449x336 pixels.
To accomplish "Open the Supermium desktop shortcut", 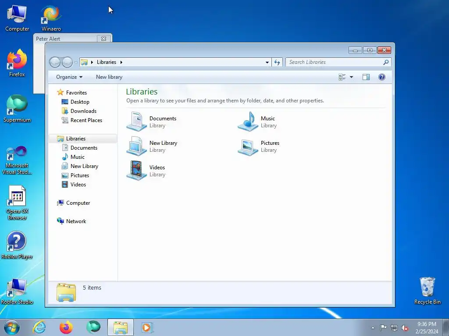I will tap(17, 109).
